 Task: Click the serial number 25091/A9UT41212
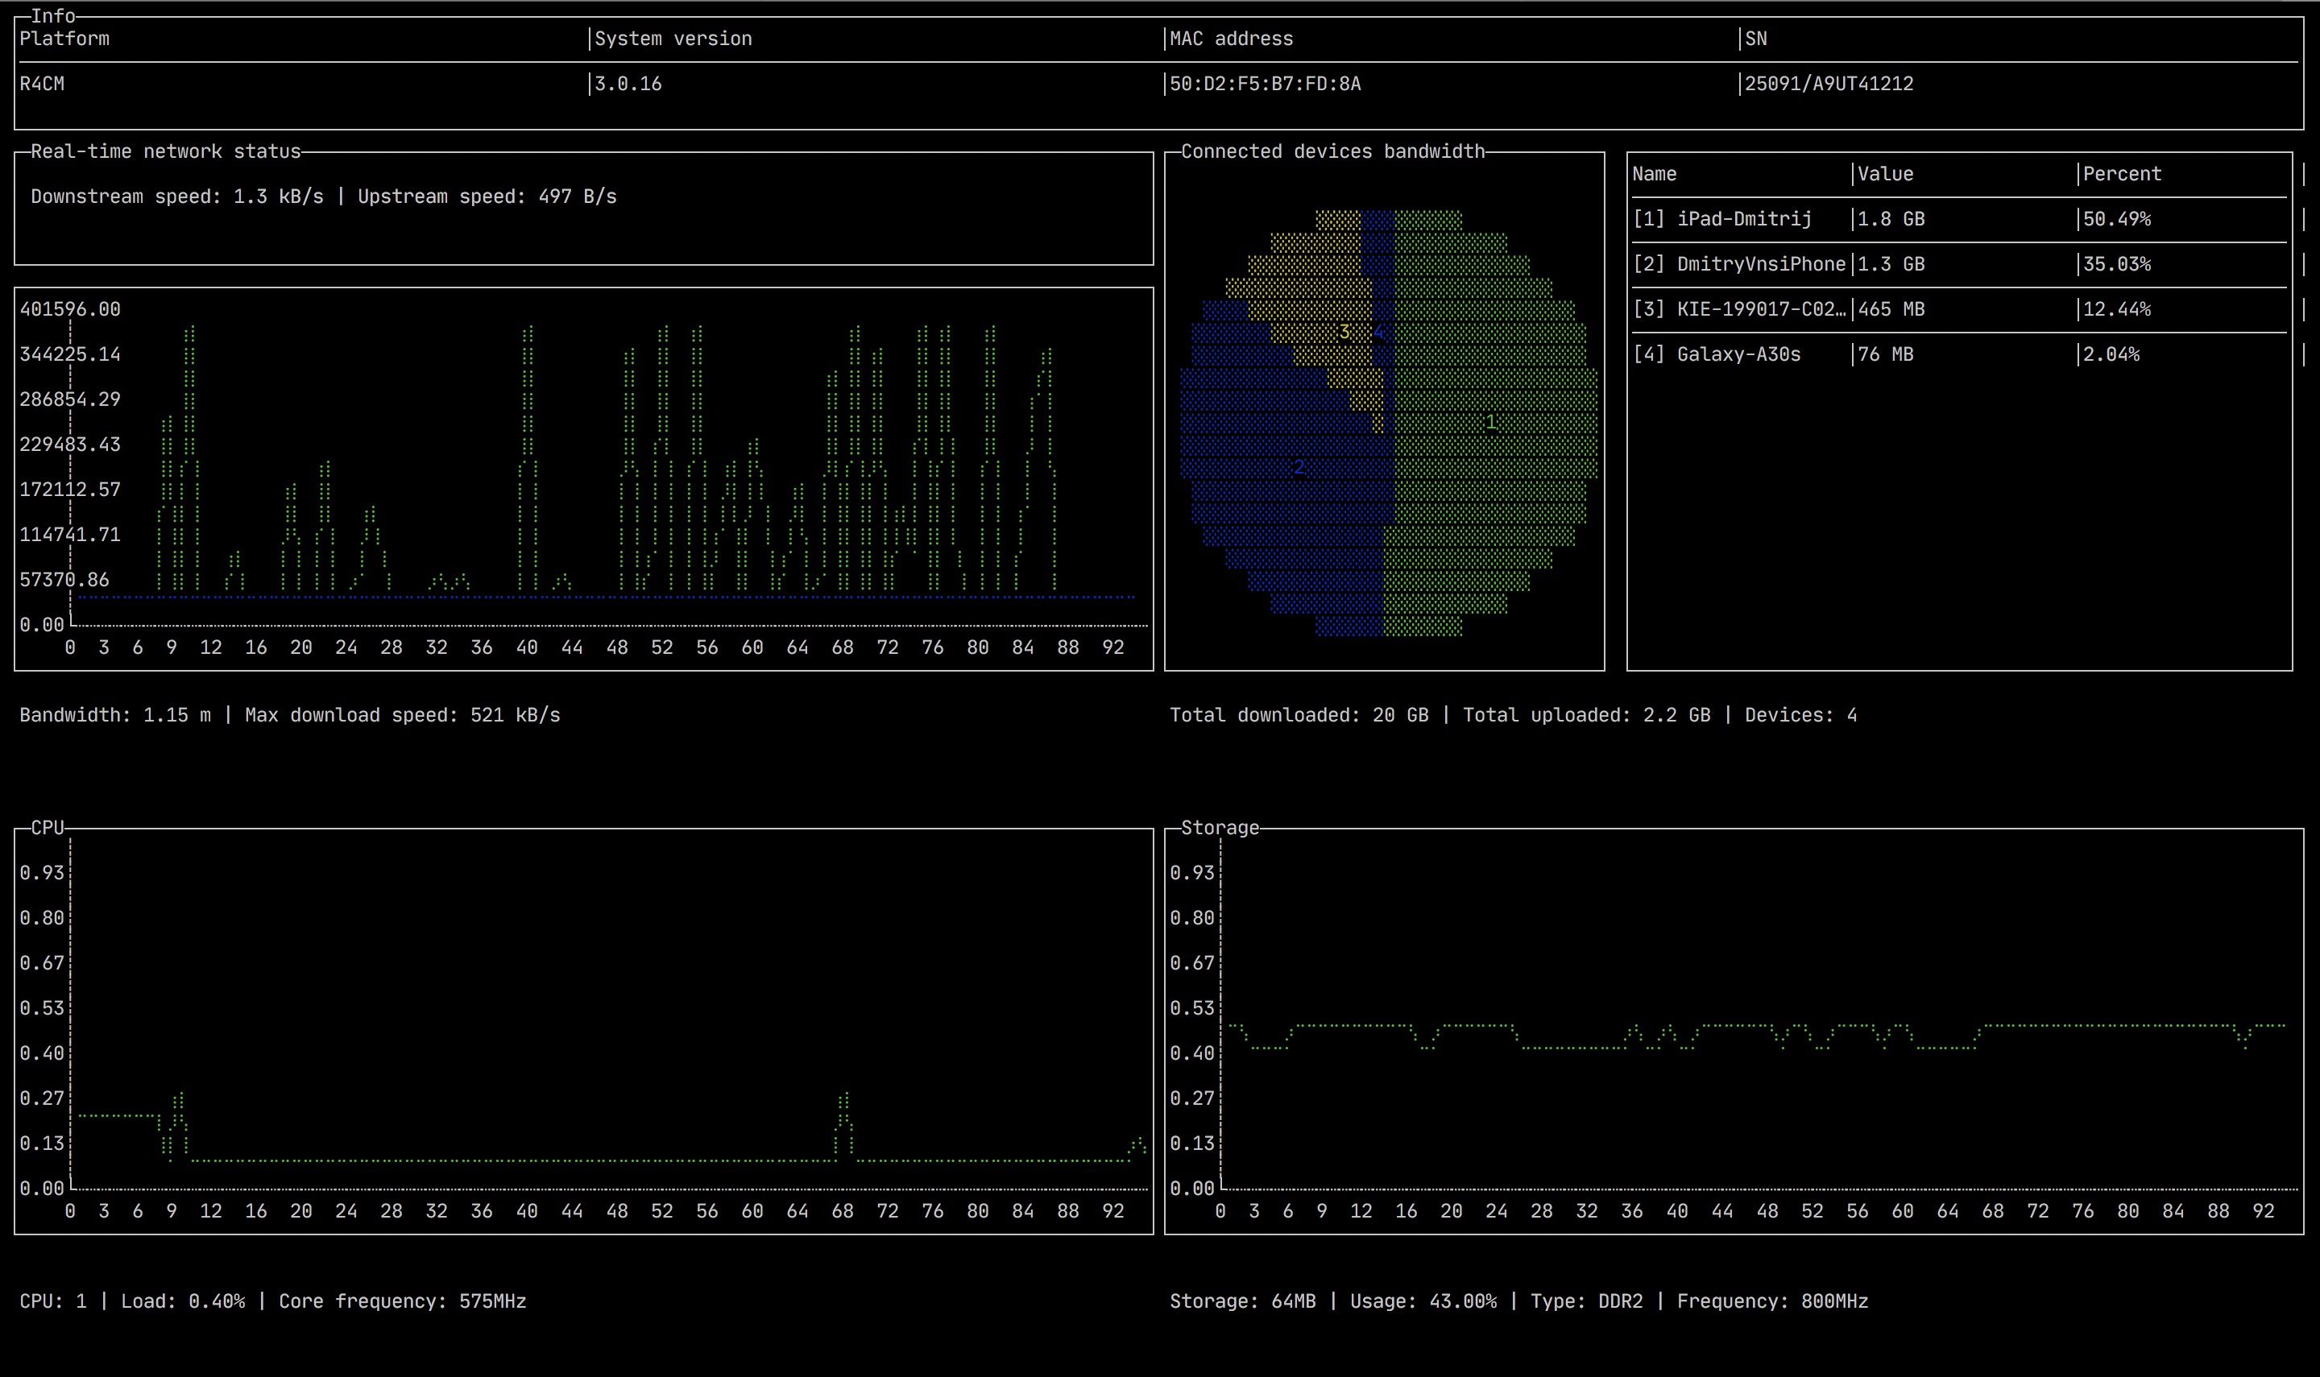click(x=1828, y=85)
